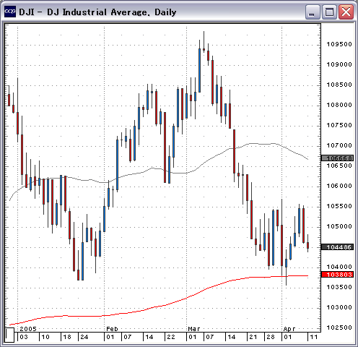Click the date label 24 on time axis
The width and height of the screenshot is (358, 347).
84,337
